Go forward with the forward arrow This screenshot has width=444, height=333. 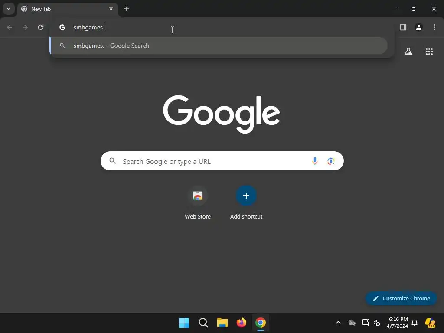(25, 27)
